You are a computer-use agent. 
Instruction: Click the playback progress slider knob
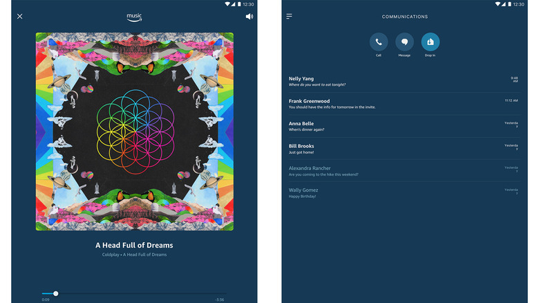click(56, 294)
